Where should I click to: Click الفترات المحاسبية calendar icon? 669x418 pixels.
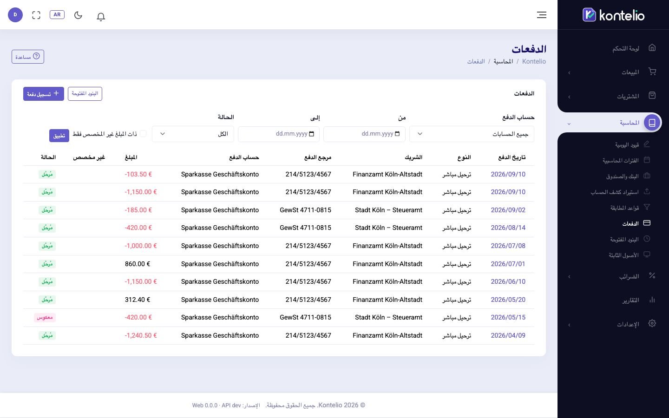[x=647, y=160]
